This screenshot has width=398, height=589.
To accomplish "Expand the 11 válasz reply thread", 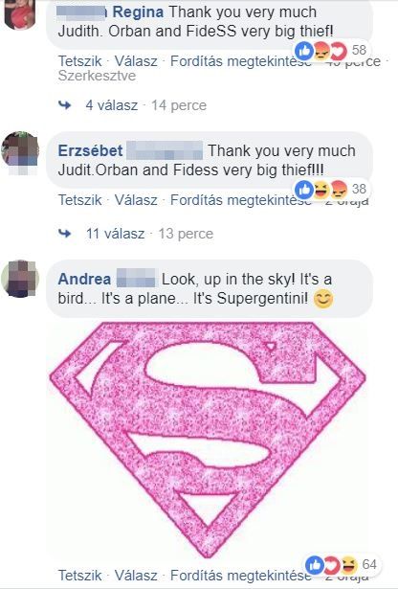I will tap(115, 234).
